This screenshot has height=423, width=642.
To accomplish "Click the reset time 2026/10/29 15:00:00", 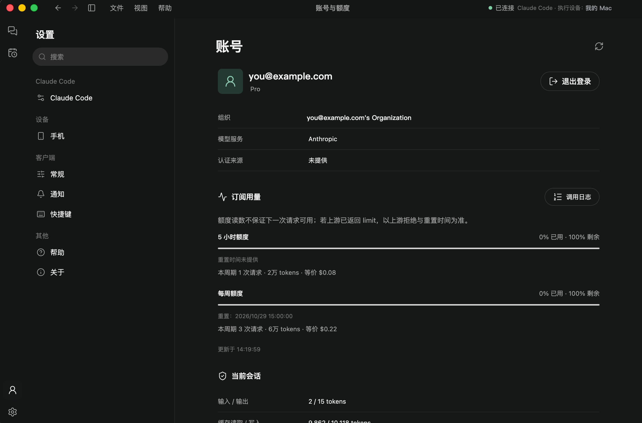I will click(264, 316).
